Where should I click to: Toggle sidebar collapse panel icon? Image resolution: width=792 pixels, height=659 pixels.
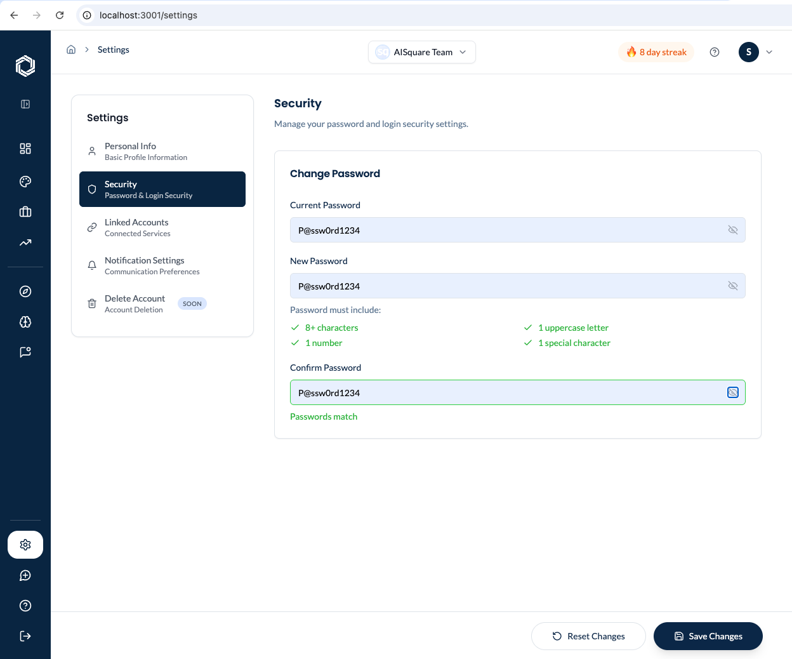25,104
